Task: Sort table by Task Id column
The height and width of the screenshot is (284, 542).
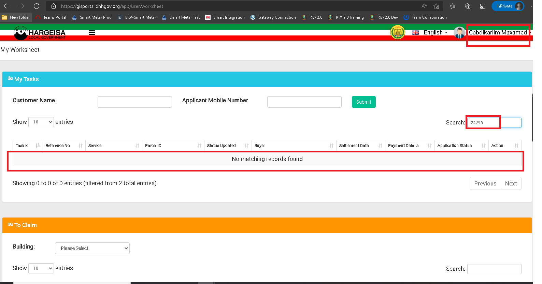Action: (28, 146)
